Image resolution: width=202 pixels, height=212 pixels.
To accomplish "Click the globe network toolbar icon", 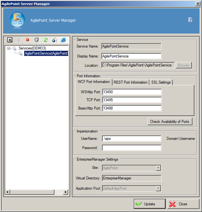I will point(55,40).
